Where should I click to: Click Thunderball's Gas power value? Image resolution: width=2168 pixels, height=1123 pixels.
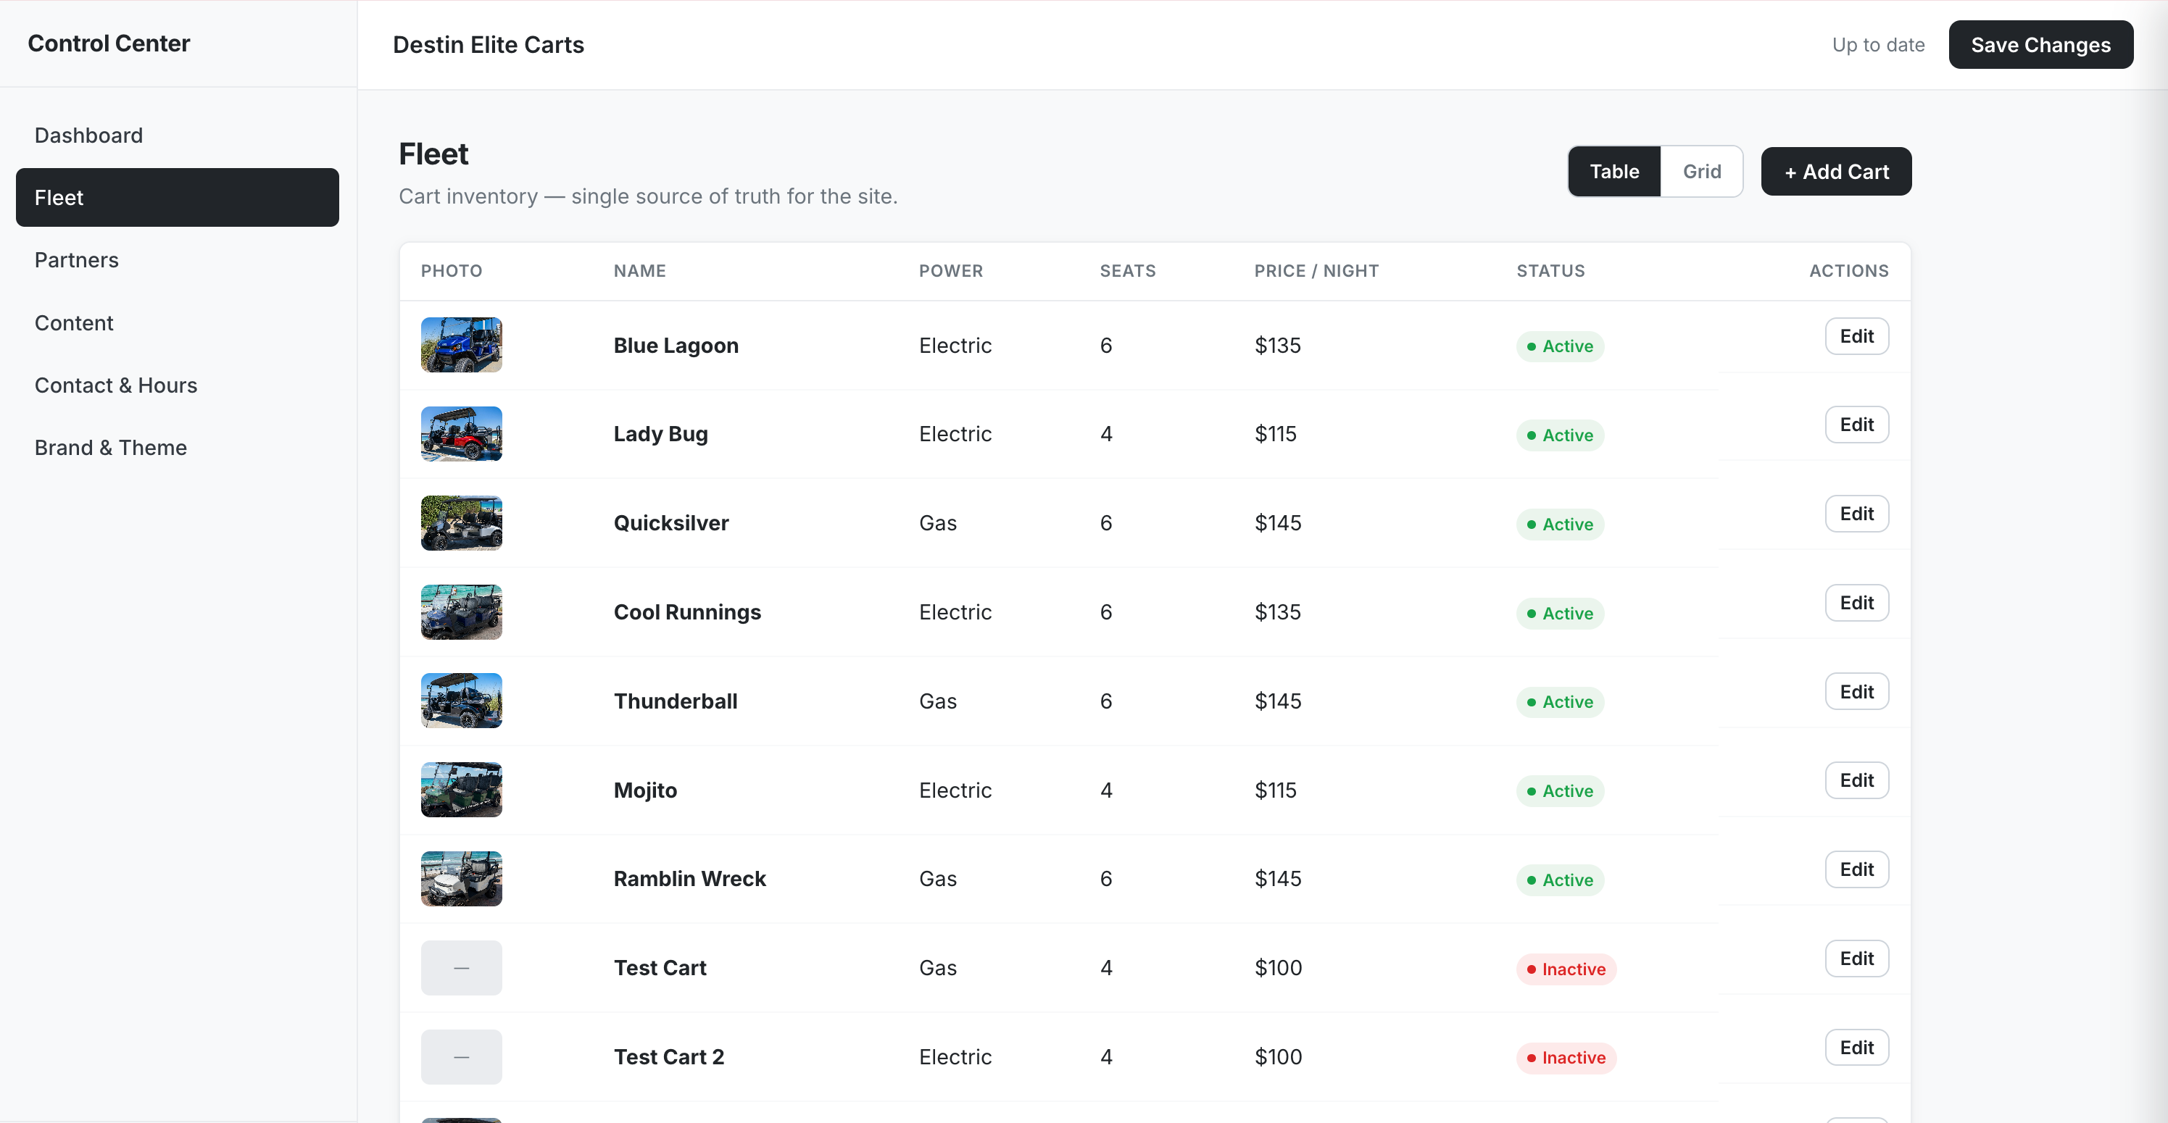pyautogui.click(x=937, y=701)
